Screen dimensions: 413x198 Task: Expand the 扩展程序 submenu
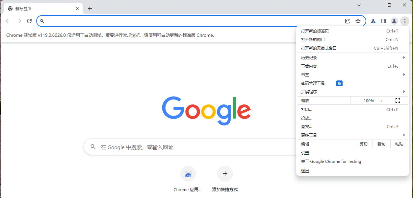(353, 92)
